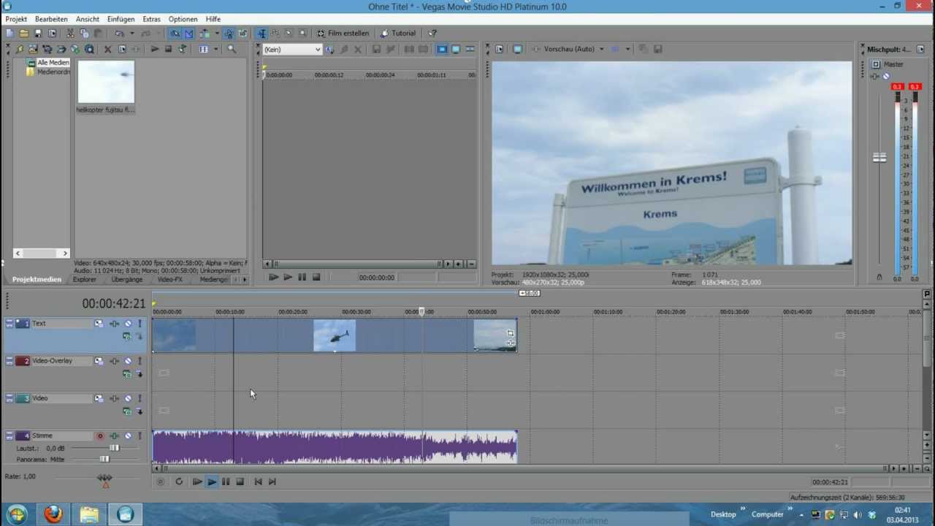Screen dimensions: 935x526
Task: Mute the Stimme audio track
Action: (128, 435)
